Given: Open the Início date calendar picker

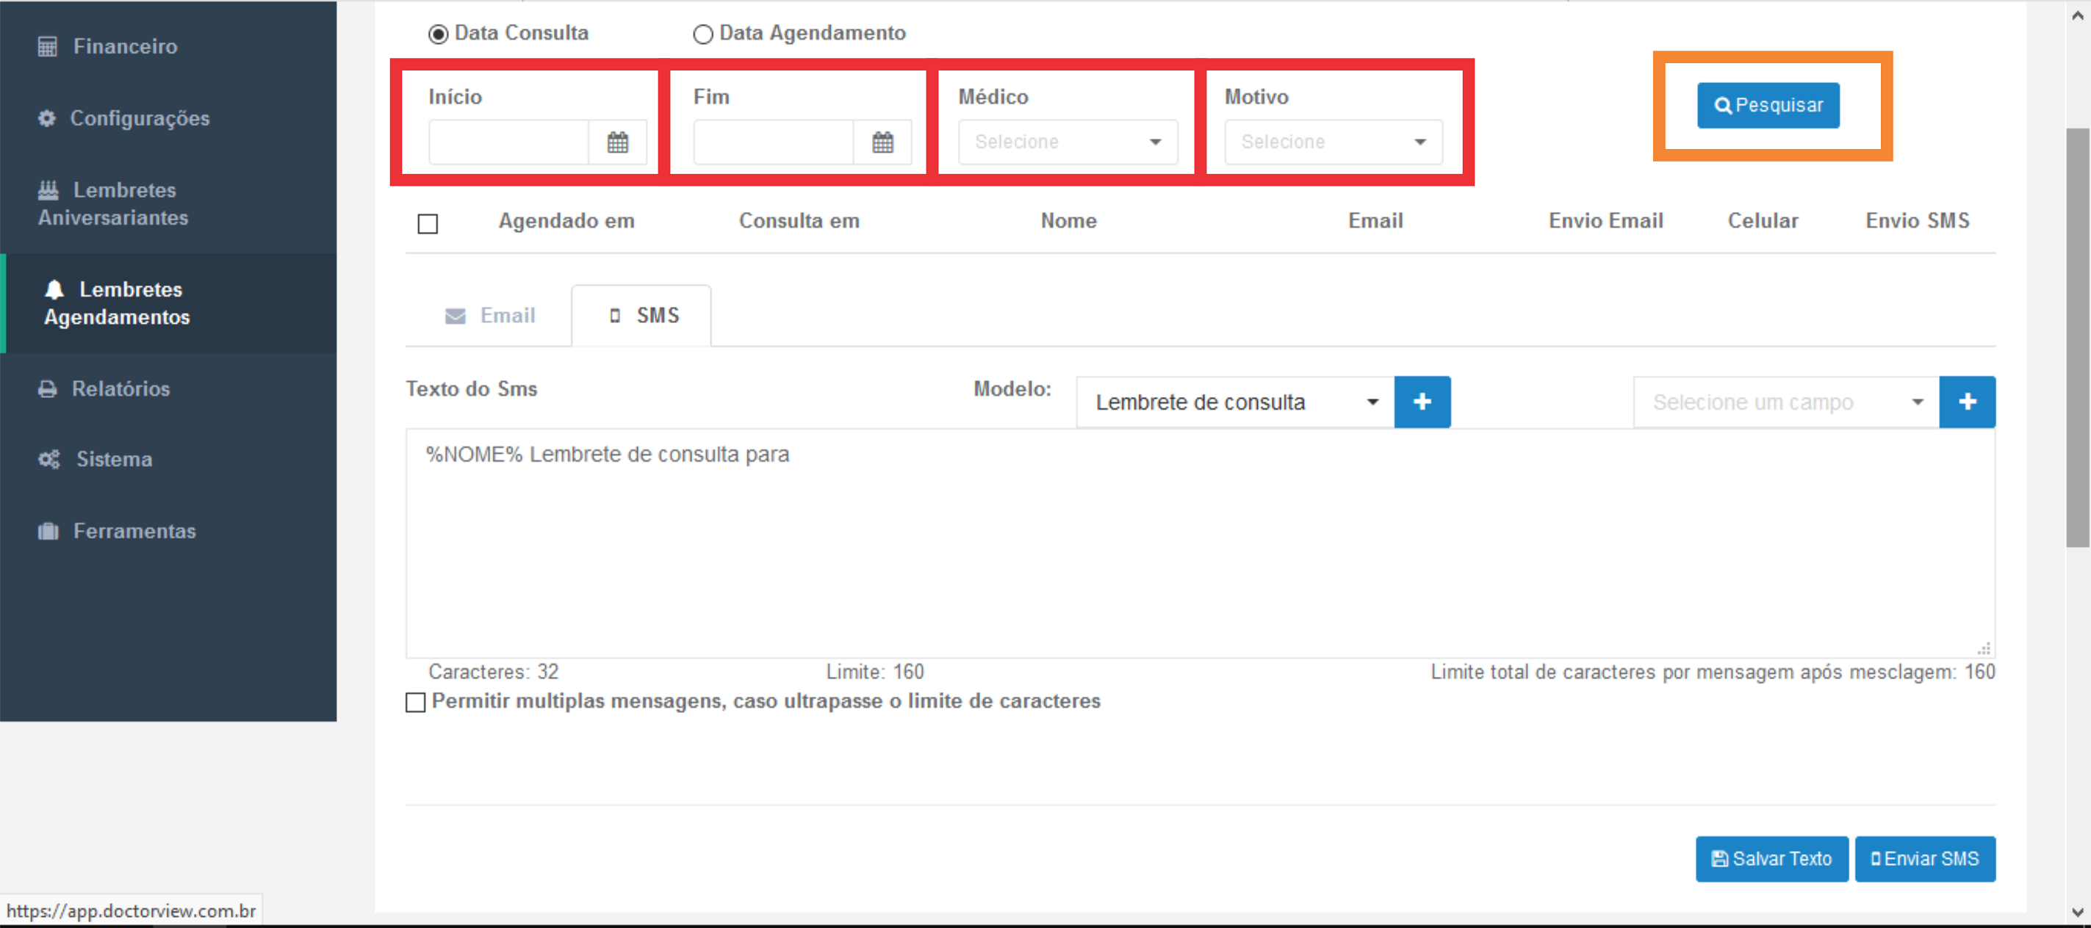Looking at the screenshot, I should tap(617, 142).
